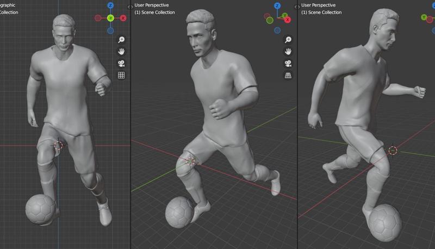Screen dimensions: 435x249
Task: Toggle camera view icon in middle viewport
Action: click(x=288, y=64)
